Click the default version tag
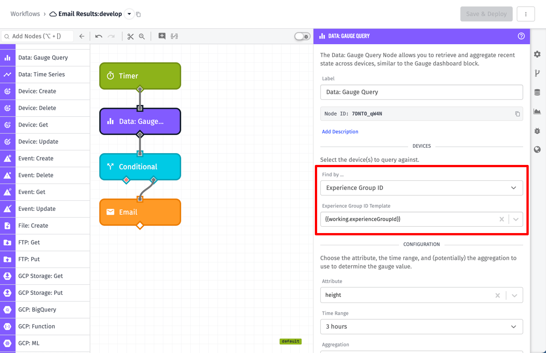The image size is (546, 353). pos(290,341)
